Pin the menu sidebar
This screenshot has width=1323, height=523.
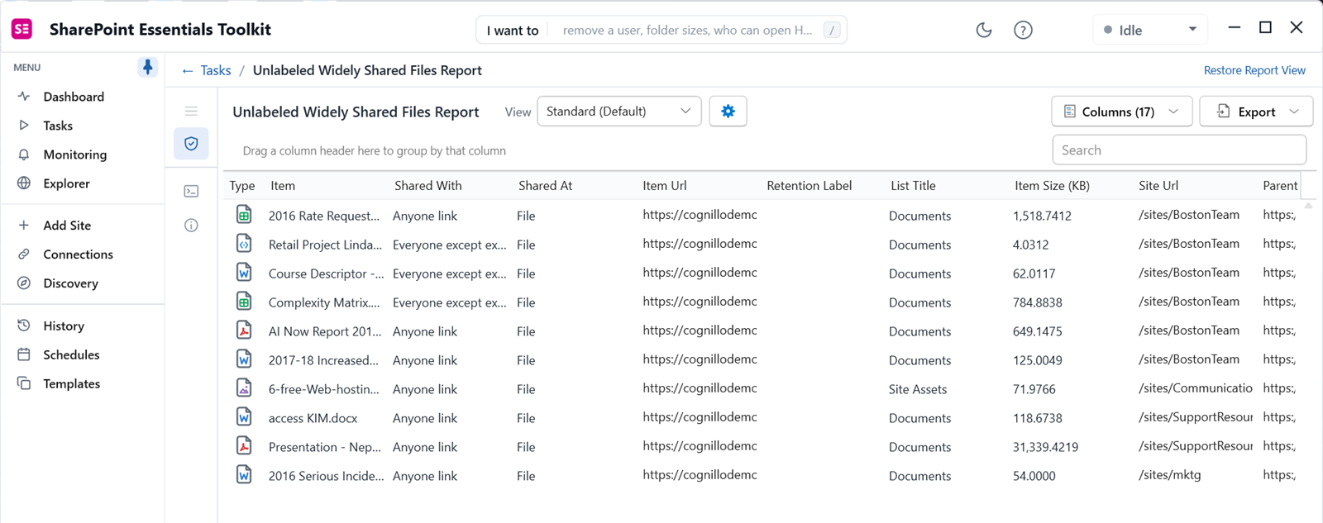[x=147, y=67]
